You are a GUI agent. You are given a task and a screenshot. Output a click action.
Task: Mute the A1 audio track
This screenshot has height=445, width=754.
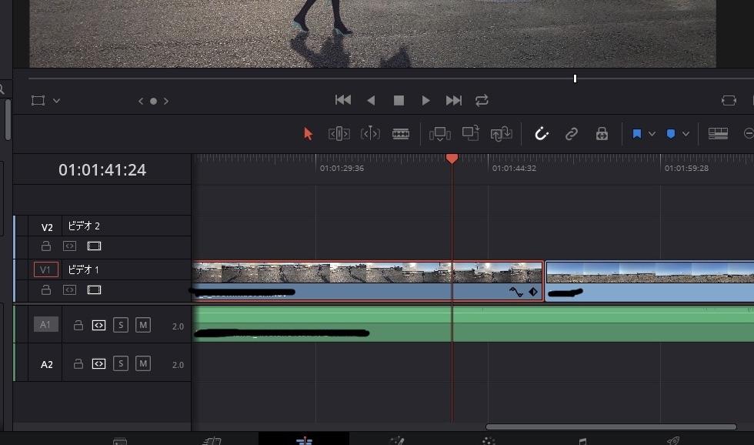(x=143, y=325)
